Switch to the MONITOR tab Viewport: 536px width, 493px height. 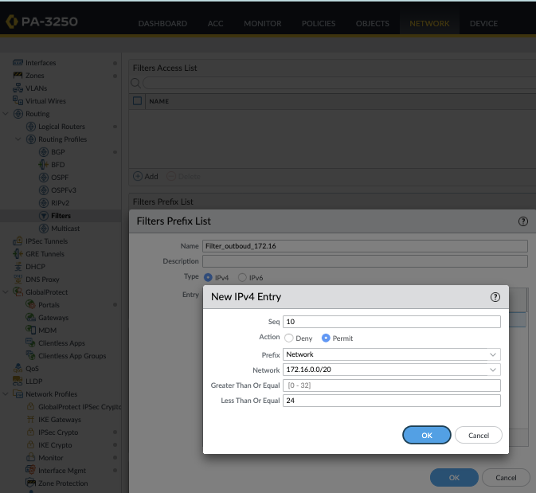point(263,24)
